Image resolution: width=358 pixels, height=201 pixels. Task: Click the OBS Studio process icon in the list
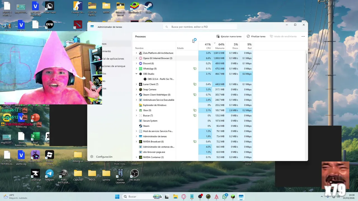(x=140, y=74)
